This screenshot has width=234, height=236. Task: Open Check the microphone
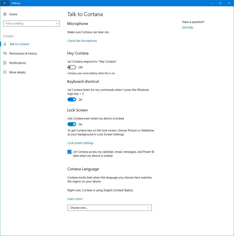(x=82, y=41)
